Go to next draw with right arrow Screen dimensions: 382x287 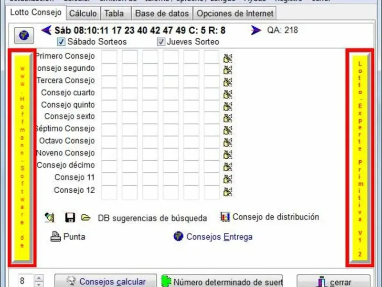[256, 30]
